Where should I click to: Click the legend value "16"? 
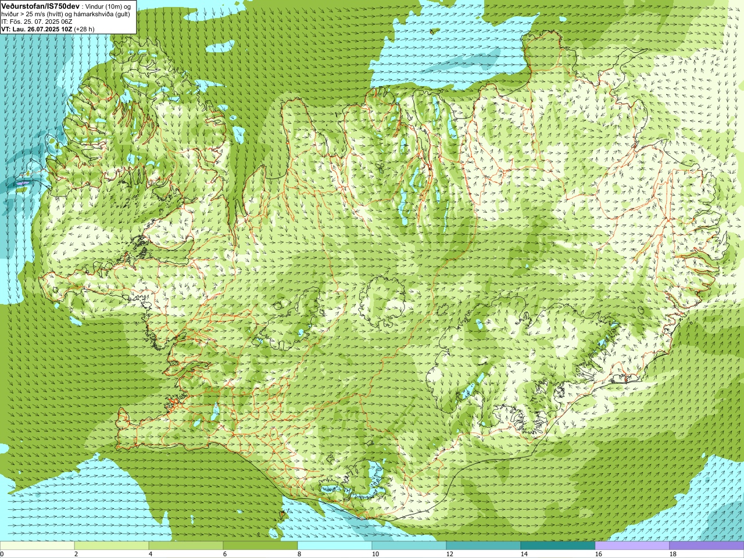(599, 554)
